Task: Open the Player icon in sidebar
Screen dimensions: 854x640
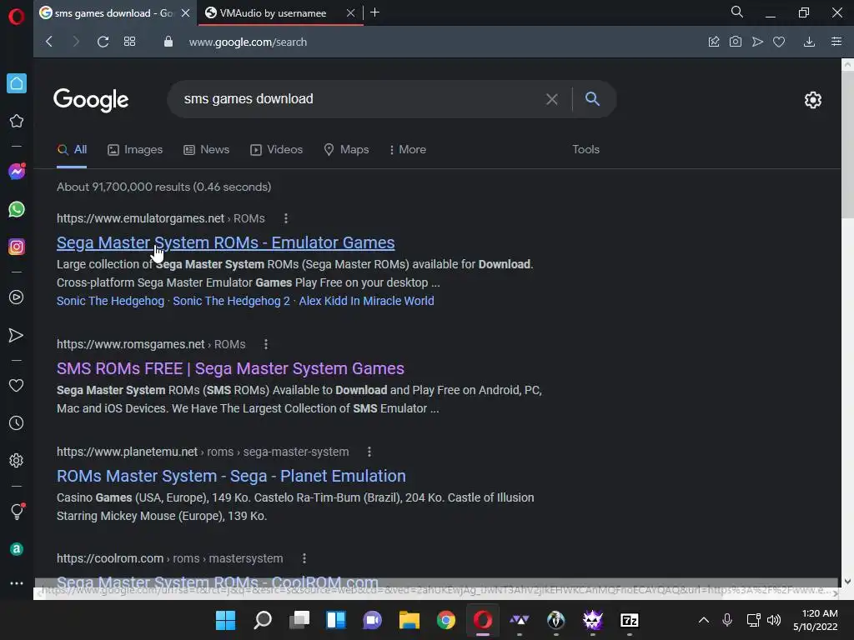Action: (x=17, y=297)
